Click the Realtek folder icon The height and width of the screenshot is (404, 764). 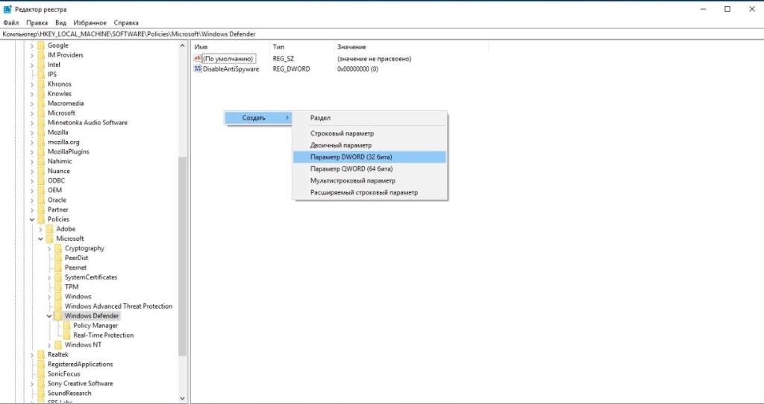[42, 354]
